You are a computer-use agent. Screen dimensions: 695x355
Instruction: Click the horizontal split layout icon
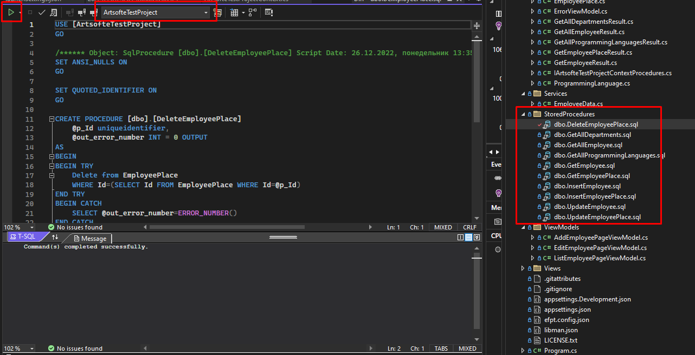tap(469, 237)
